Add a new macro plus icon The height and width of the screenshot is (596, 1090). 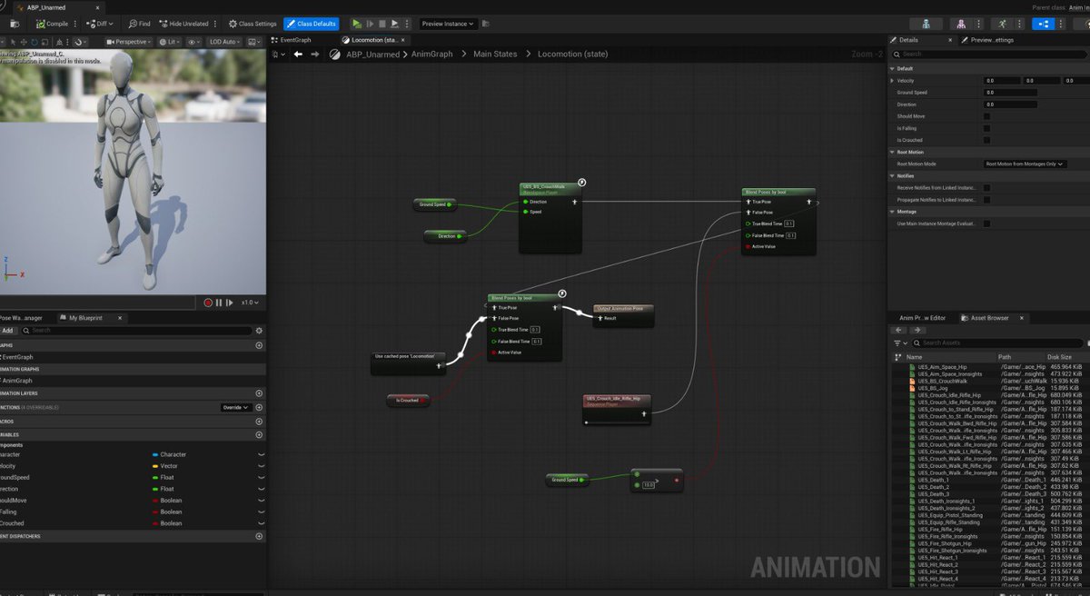pyautogui.click(x=259, y=422)
